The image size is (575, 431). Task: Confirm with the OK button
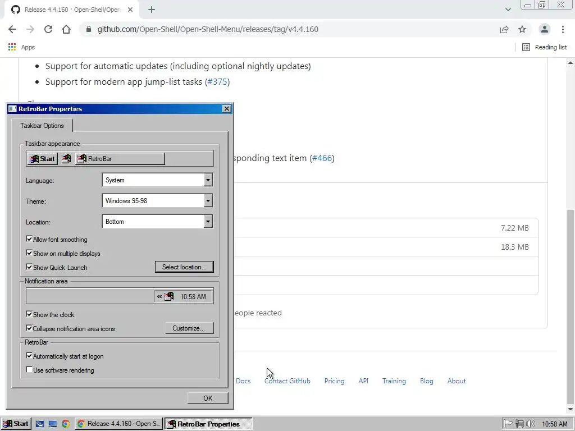point(208,398)
